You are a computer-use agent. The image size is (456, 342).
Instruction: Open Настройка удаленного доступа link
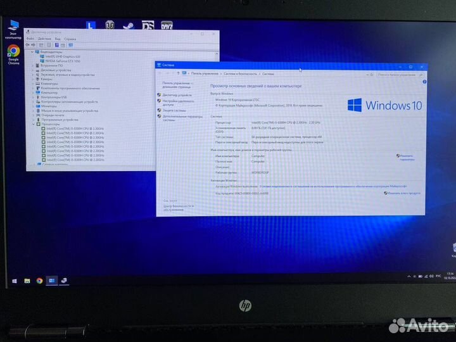[x=178, y=103]
